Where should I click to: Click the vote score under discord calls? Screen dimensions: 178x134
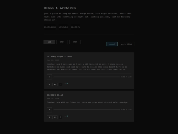coord(60,117)
